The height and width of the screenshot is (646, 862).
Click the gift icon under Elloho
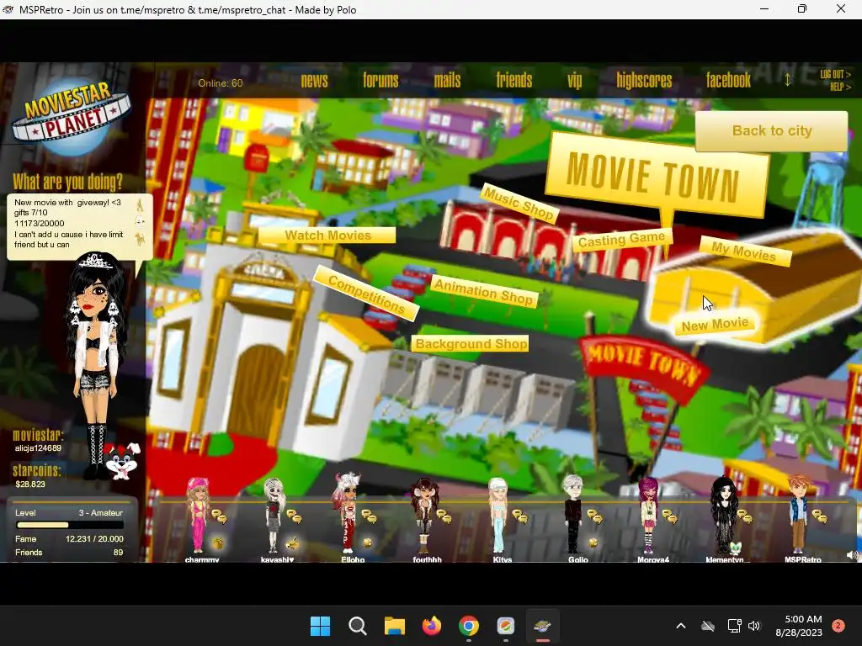(x=367, y=543)
